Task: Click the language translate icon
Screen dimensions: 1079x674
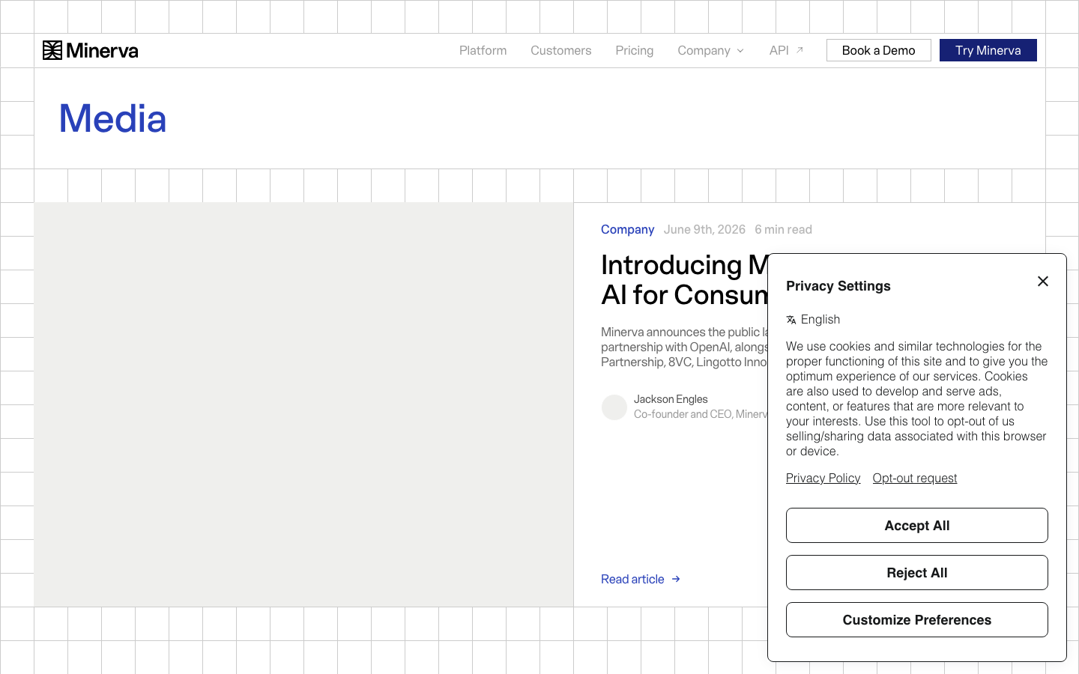Action: point(791,320)
